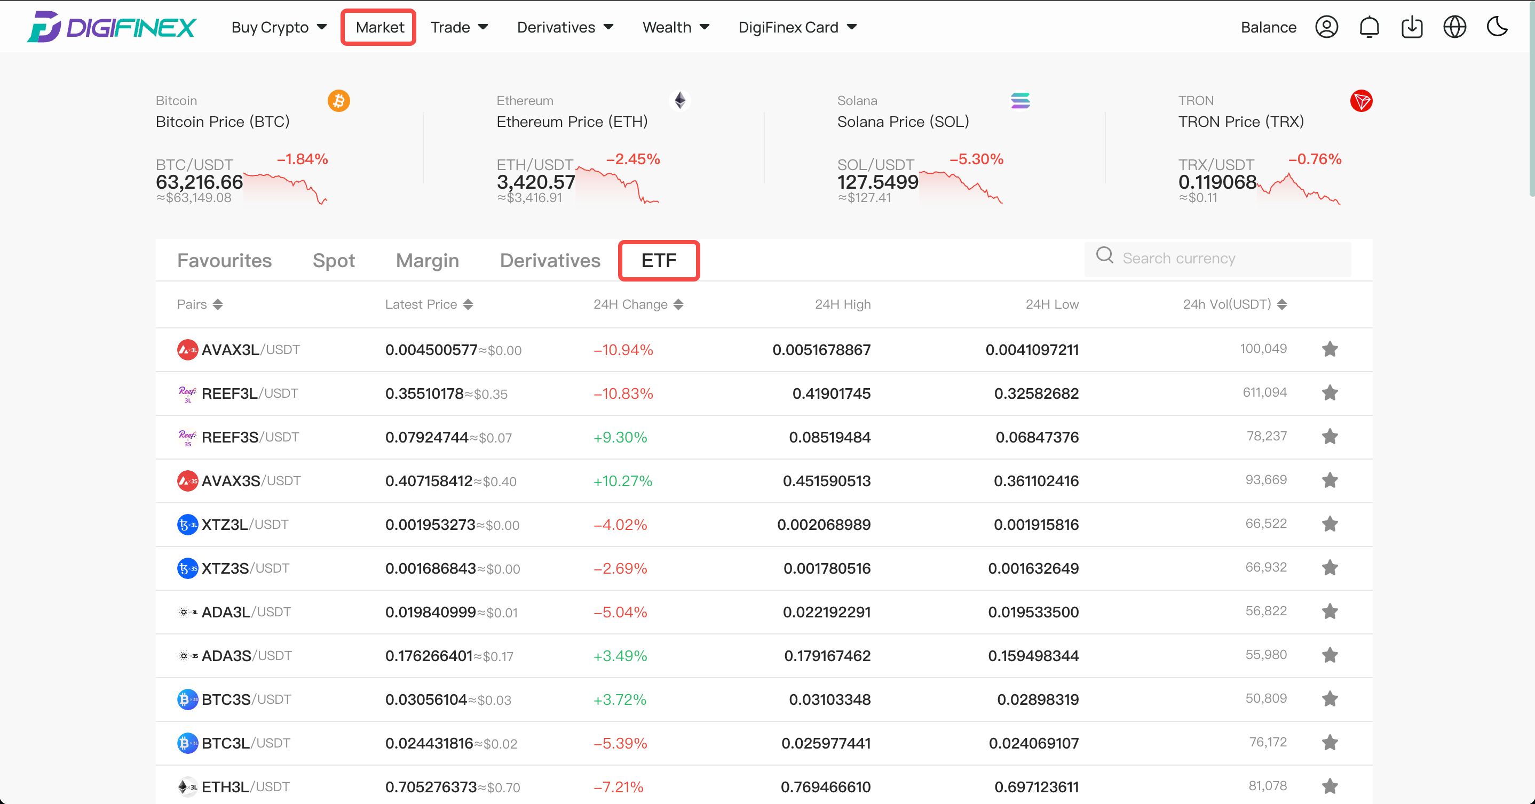Viewport: 1535px width, 804px height.
Task: Expand the DigiFinex Card dropdown
Action: pos(797,27)
